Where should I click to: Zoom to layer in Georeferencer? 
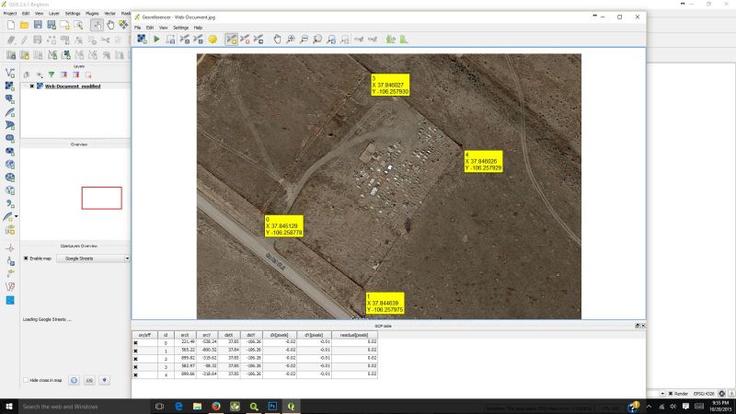[317, 40]
